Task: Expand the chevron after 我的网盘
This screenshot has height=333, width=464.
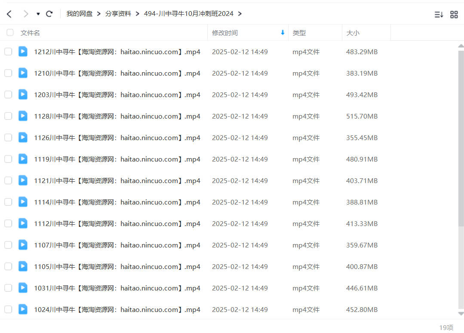Action: coord(99,14)
